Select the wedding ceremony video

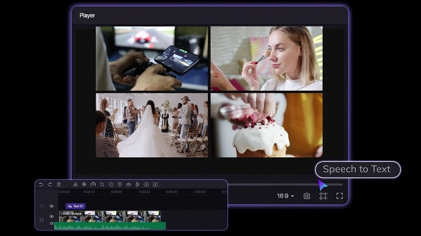(152, 125)
